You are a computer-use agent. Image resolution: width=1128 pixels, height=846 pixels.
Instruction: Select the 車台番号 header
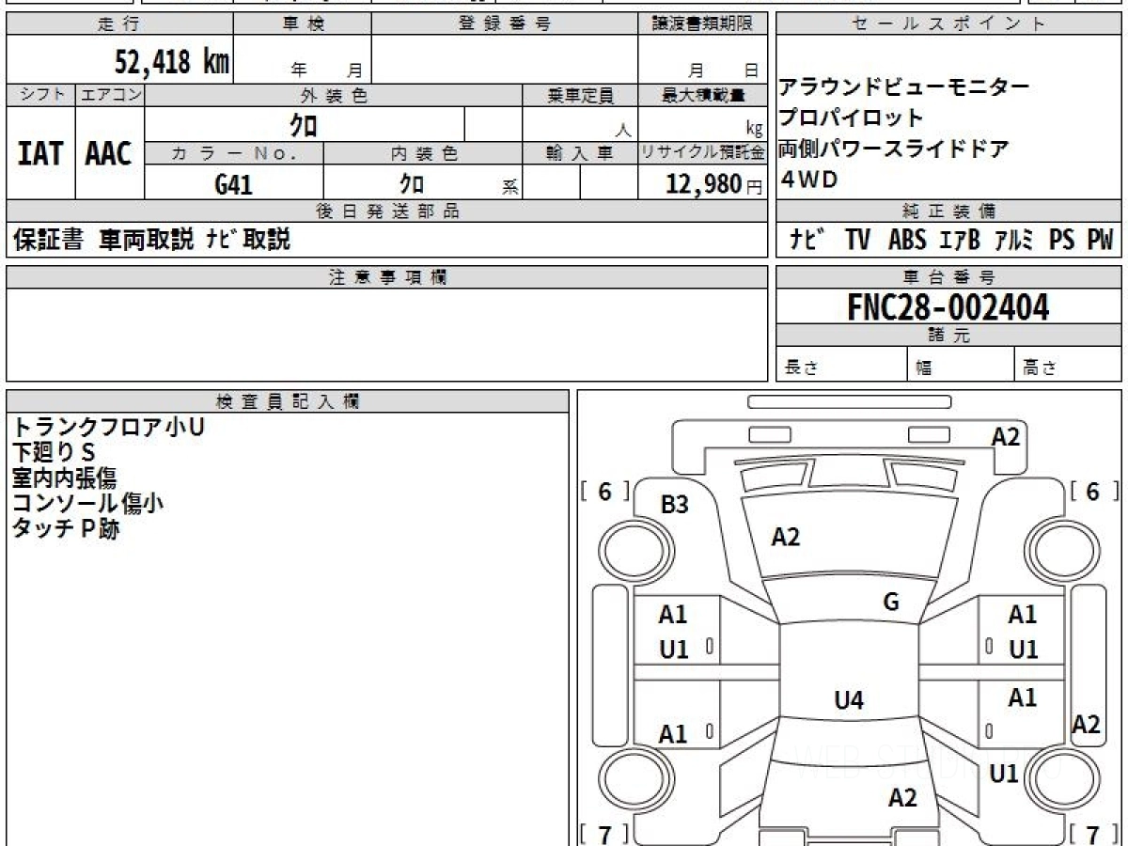click(949, 277)
